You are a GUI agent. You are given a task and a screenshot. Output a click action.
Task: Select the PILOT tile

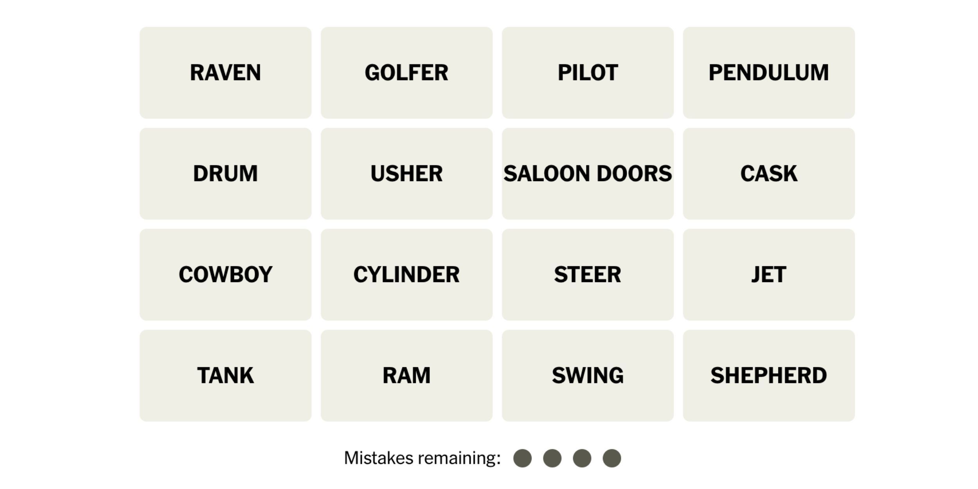586,72
